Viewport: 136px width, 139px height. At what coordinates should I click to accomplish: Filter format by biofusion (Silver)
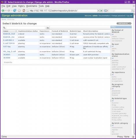(x=118, y=39)
